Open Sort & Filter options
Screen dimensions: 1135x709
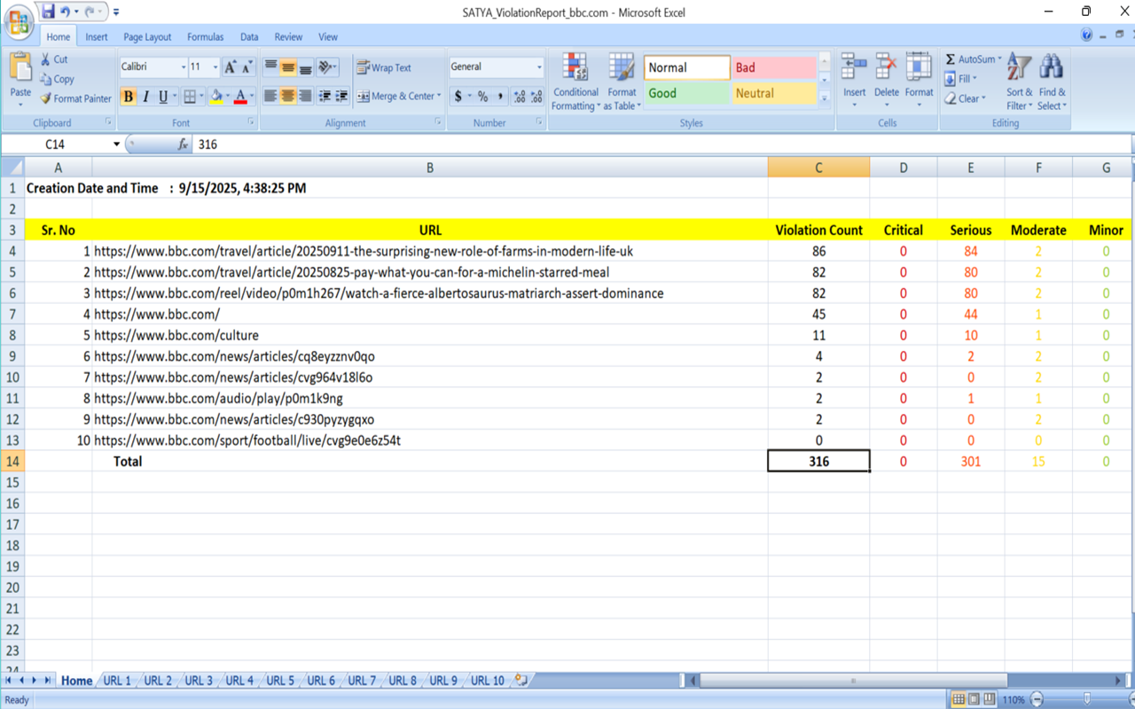pyautogui.click(x=1019, y=82)
